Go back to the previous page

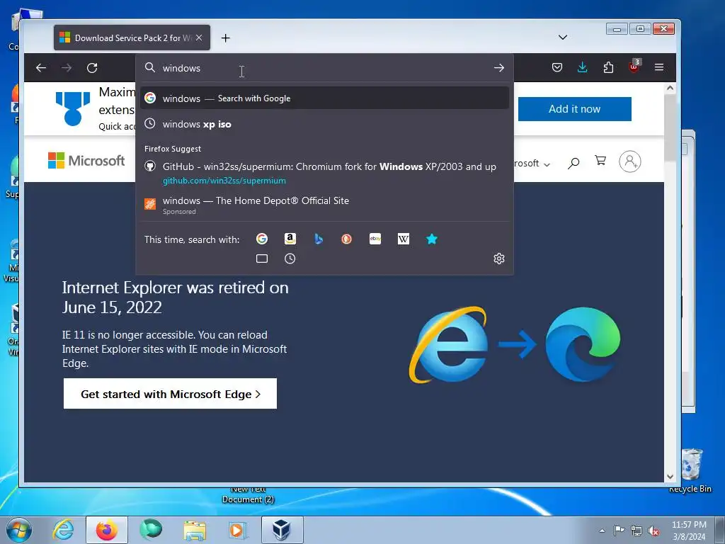pyautogui.click(x=41, y=68)
